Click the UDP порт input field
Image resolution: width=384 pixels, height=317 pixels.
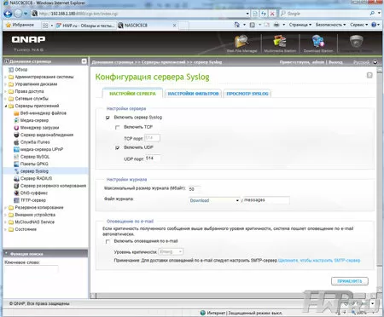[x=153, y=158]
